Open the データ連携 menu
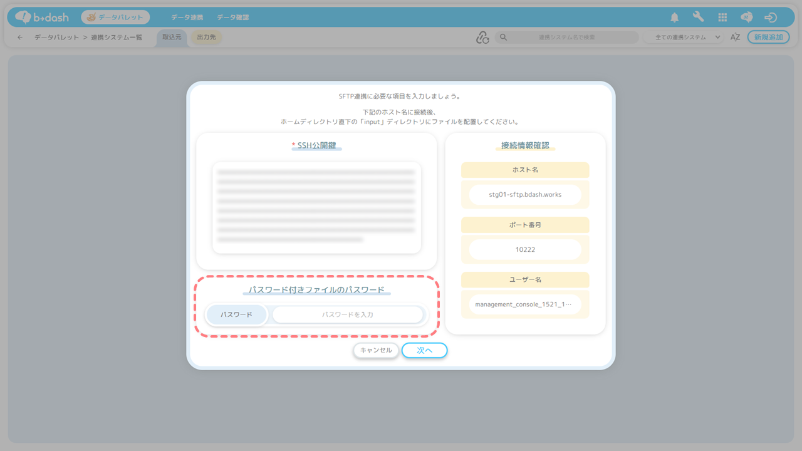This screenshot has height=451, width=802. [x=188, y=18]
